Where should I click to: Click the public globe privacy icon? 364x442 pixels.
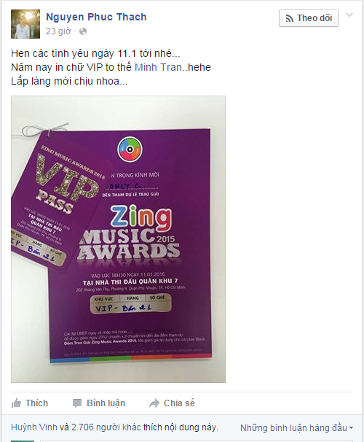click(83, 31)
